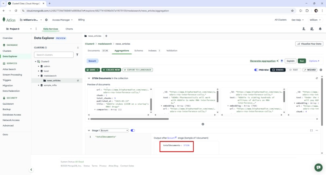The image size is (326, 175).
Task: Open the WIZARD stage builder
Action: click(x=310, y=70)
